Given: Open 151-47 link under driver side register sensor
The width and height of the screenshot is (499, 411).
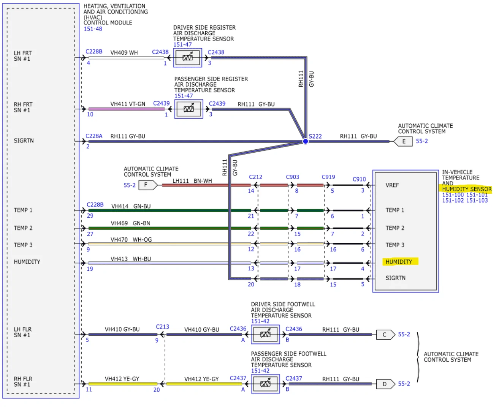Looking at the screenshot, I should point(182,44).
